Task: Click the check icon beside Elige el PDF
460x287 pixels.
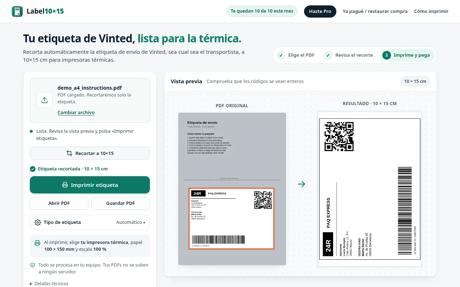Action: point(281,55)
